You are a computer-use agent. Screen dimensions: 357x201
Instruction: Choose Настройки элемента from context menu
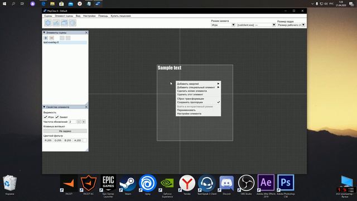pos(199,113)
